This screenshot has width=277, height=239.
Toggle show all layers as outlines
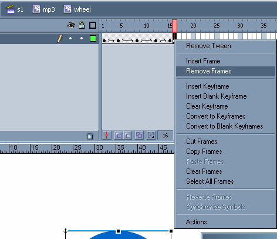coord(93,25)
